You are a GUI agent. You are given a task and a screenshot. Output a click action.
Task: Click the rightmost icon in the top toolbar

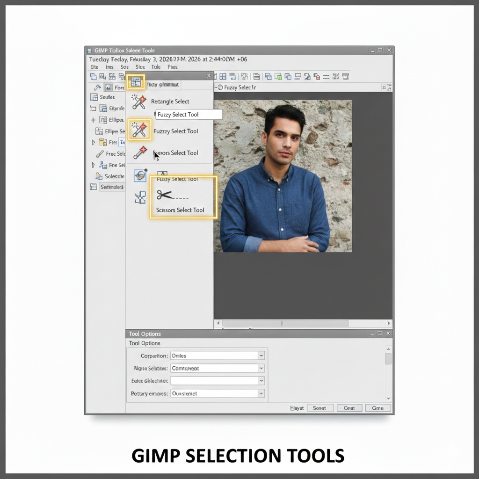tap(346, 76)
